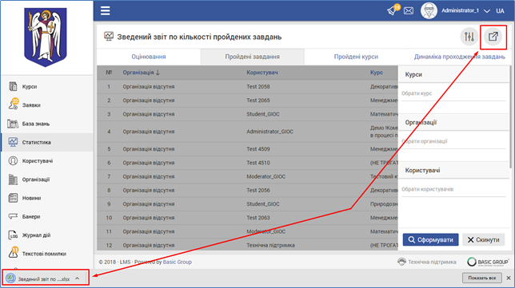The height and width of the screenshot is (288, 515).
Task: Click the Excel icon of downloaded file
Action: pos(11,278)
